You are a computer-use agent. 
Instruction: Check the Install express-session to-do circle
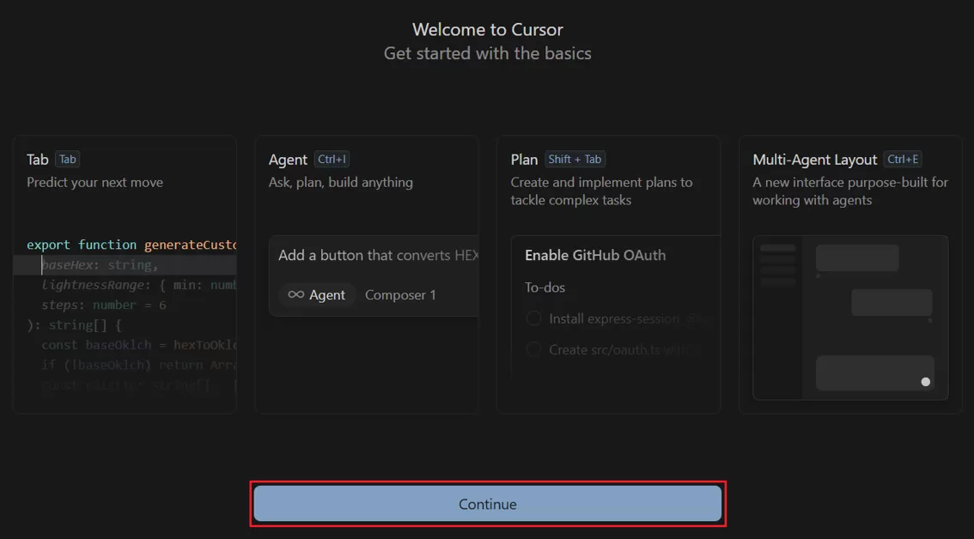tap(533, 318)
